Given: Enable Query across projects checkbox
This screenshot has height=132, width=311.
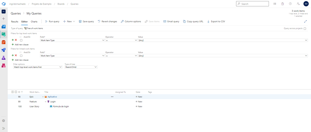Looking at the screenshot, I should click(x=305, y=29).
